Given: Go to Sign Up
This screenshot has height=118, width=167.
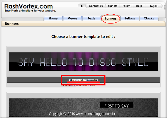Looking at the screenshot, I should coord(113,6).
